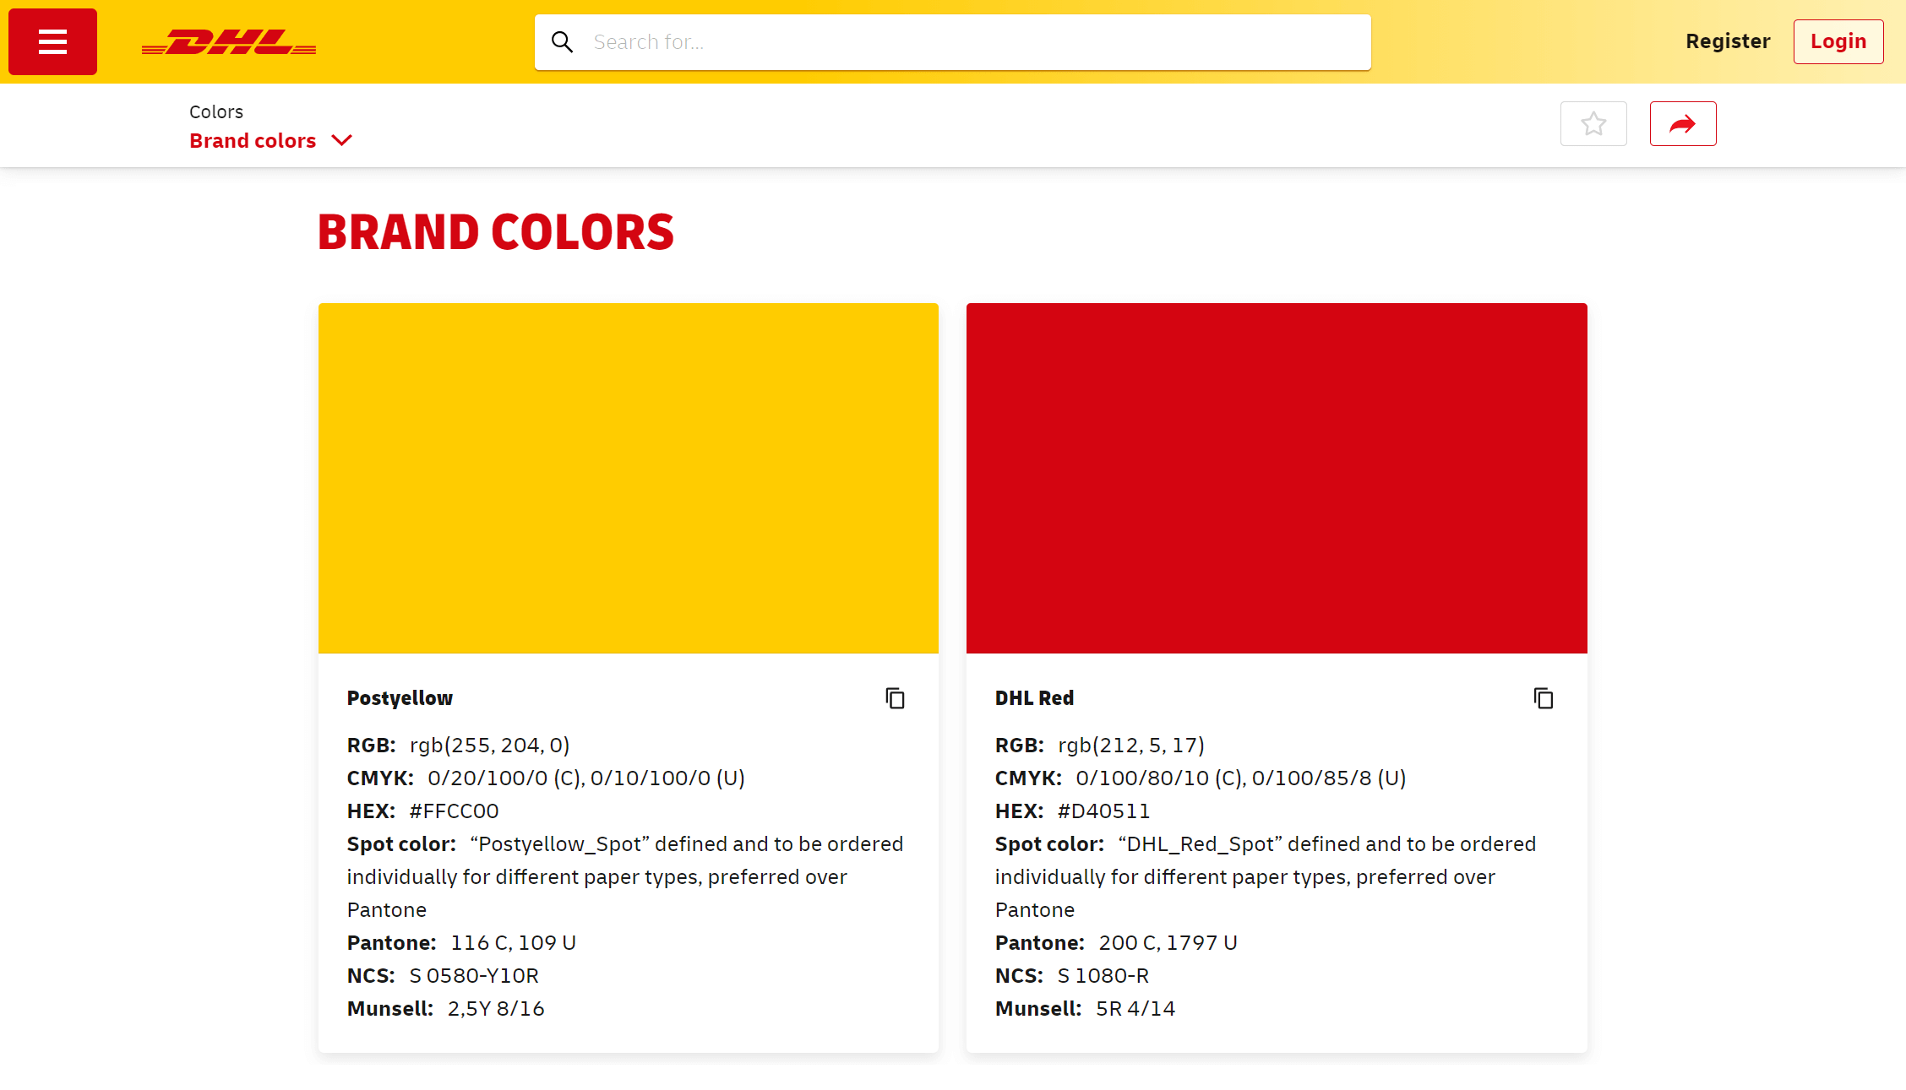
Task: Click the search input field
Action: click(x=953, y=42)
